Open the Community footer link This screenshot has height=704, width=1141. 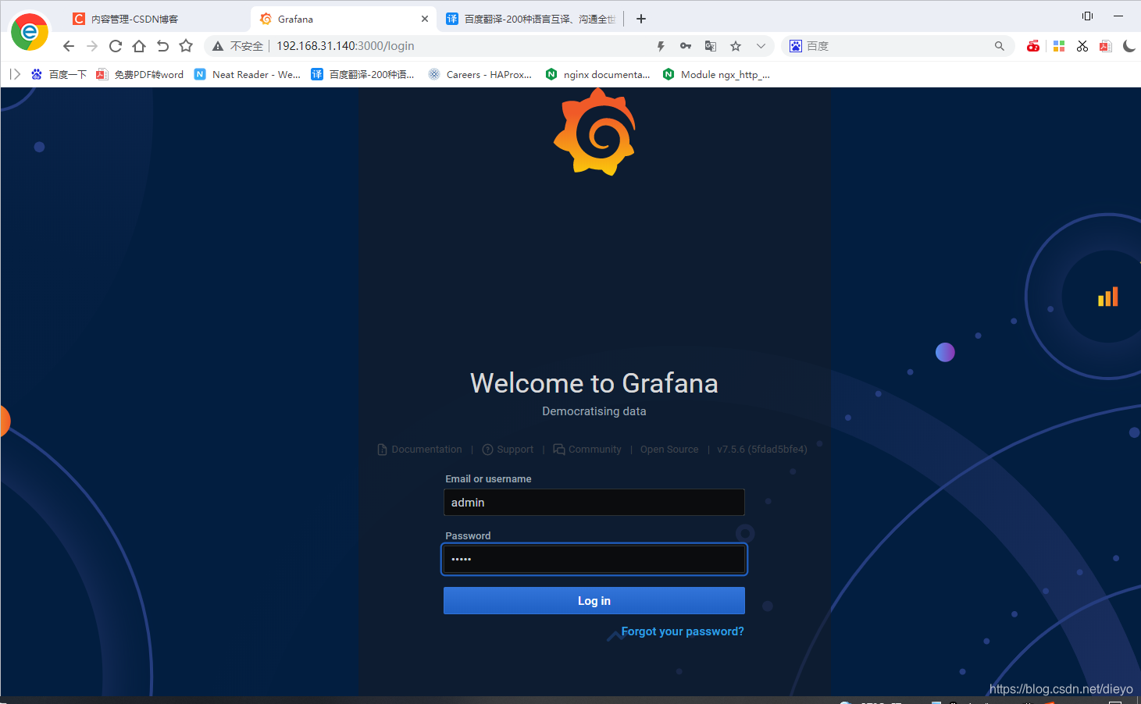587,450
